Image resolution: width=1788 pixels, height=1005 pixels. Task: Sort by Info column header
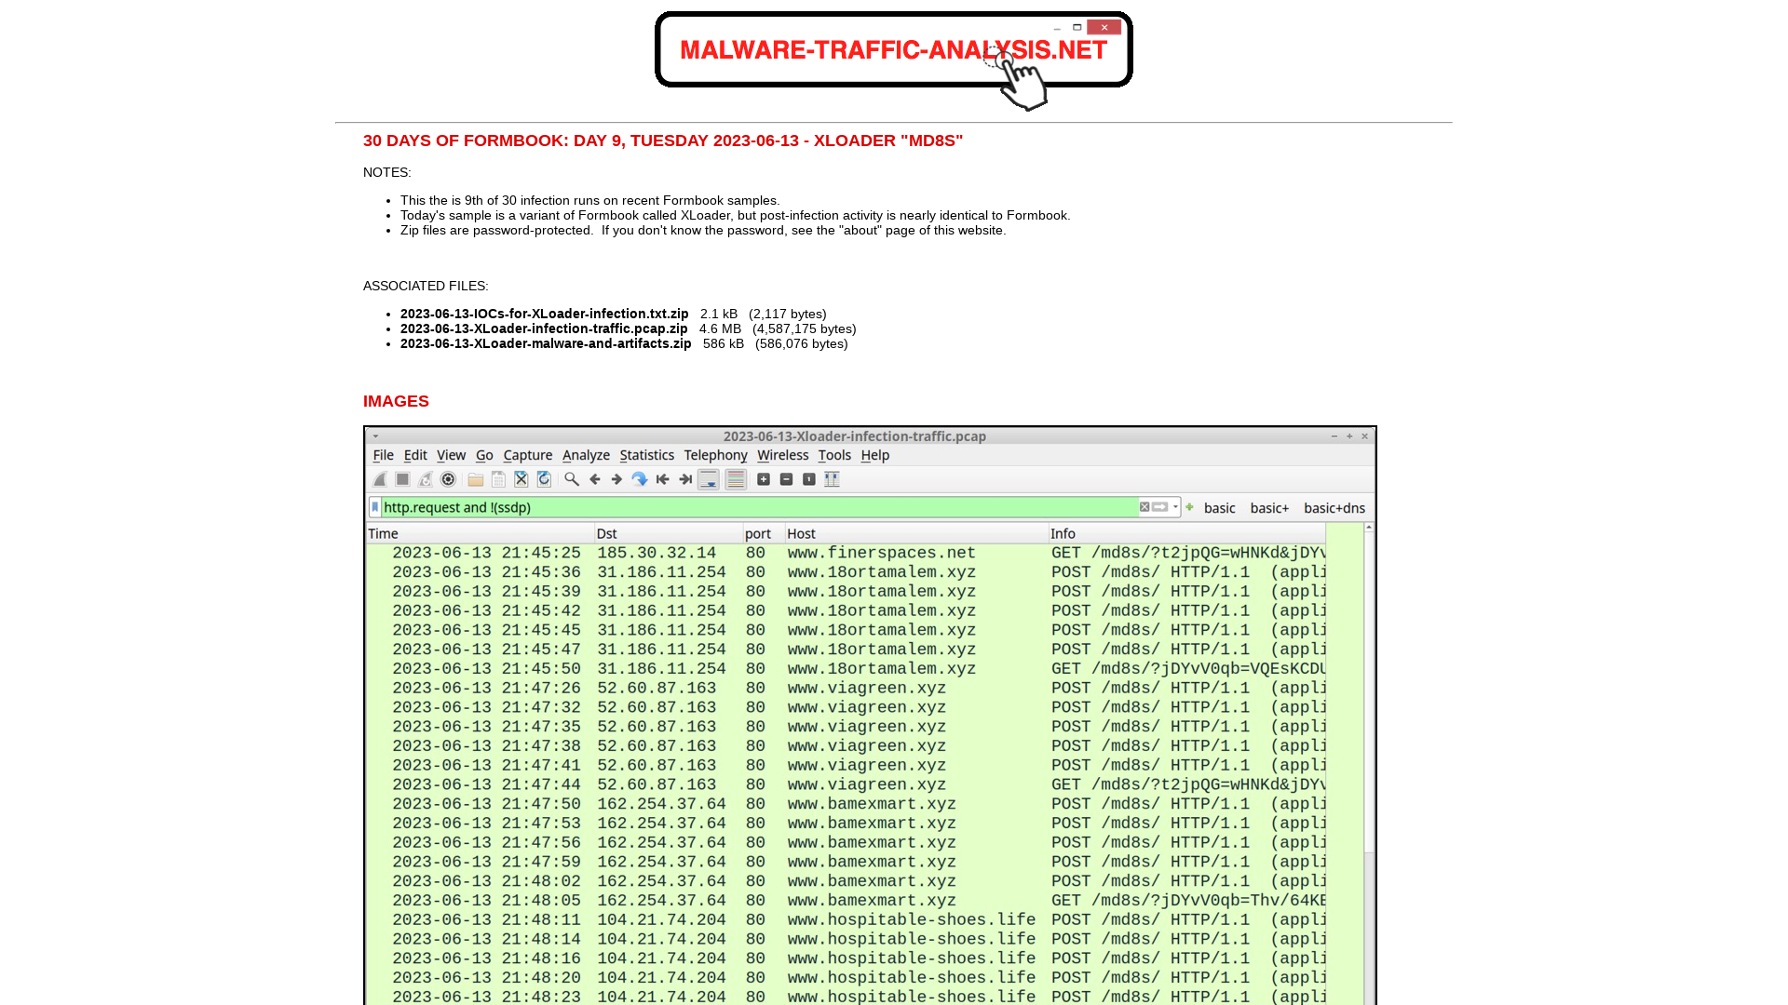pos(1187,533)
